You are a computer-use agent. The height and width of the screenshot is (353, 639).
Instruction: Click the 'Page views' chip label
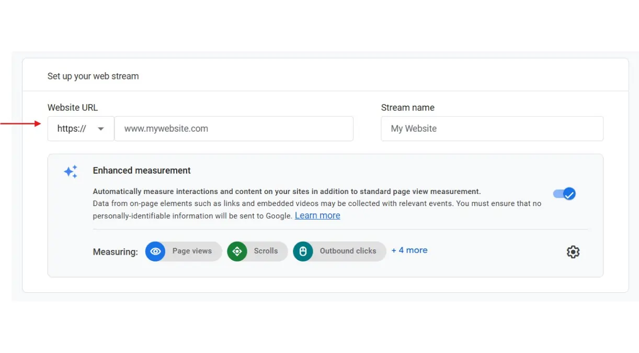coord(192,251)
